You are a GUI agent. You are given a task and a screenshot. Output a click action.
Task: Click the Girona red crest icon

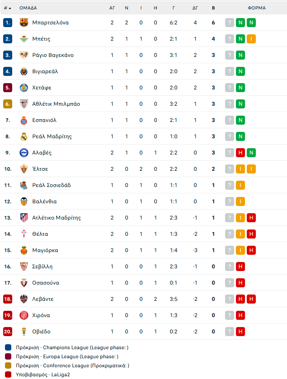point(24,315)
